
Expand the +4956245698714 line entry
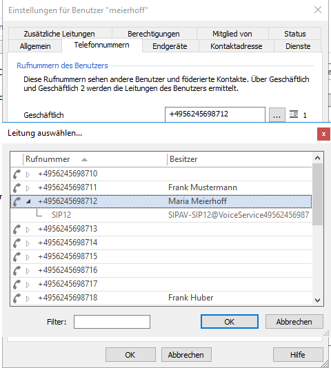coord(28,243)
